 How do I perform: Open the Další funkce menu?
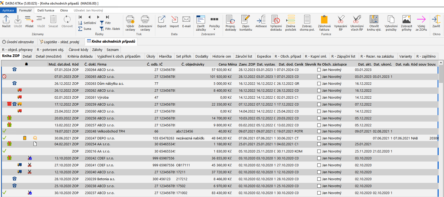tap(46, 10)
